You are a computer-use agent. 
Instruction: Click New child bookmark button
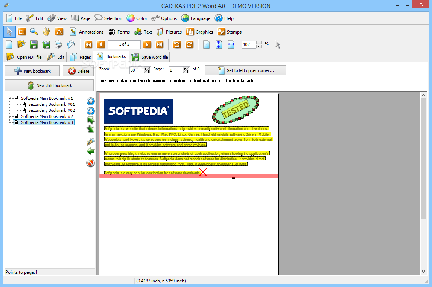tap(49, 85)
